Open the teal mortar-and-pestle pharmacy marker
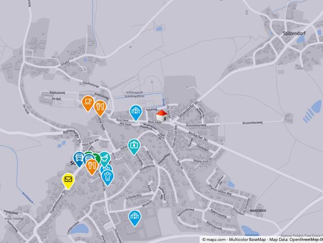The image size is (323, 243). point(105,159)
